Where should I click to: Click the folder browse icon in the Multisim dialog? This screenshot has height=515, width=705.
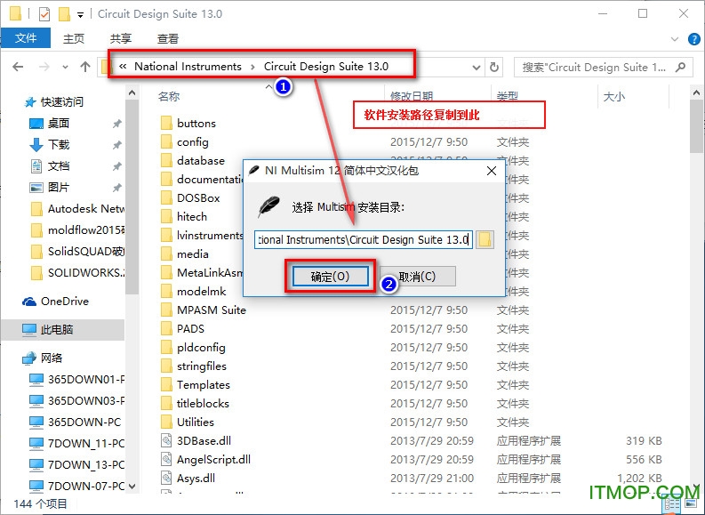coord(485,240)
